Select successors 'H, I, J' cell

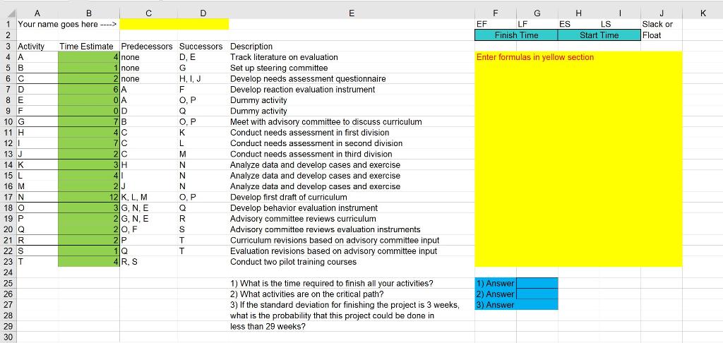203,79
